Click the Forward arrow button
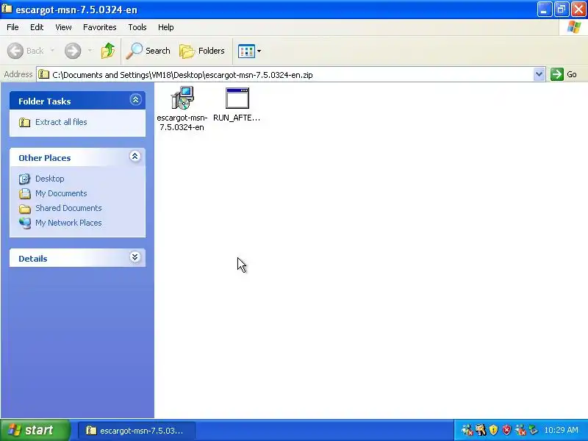The image size is (588, 441). [x=73, y=51]
